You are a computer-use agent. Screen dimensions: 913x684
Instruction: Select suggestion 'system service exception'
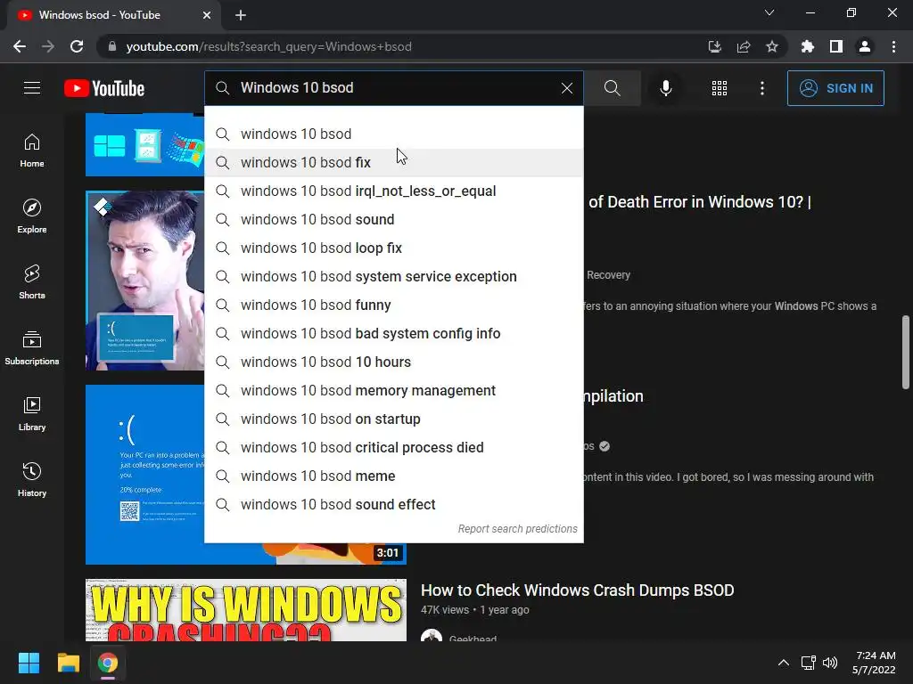pyautogui.click(x=393, y=276)
